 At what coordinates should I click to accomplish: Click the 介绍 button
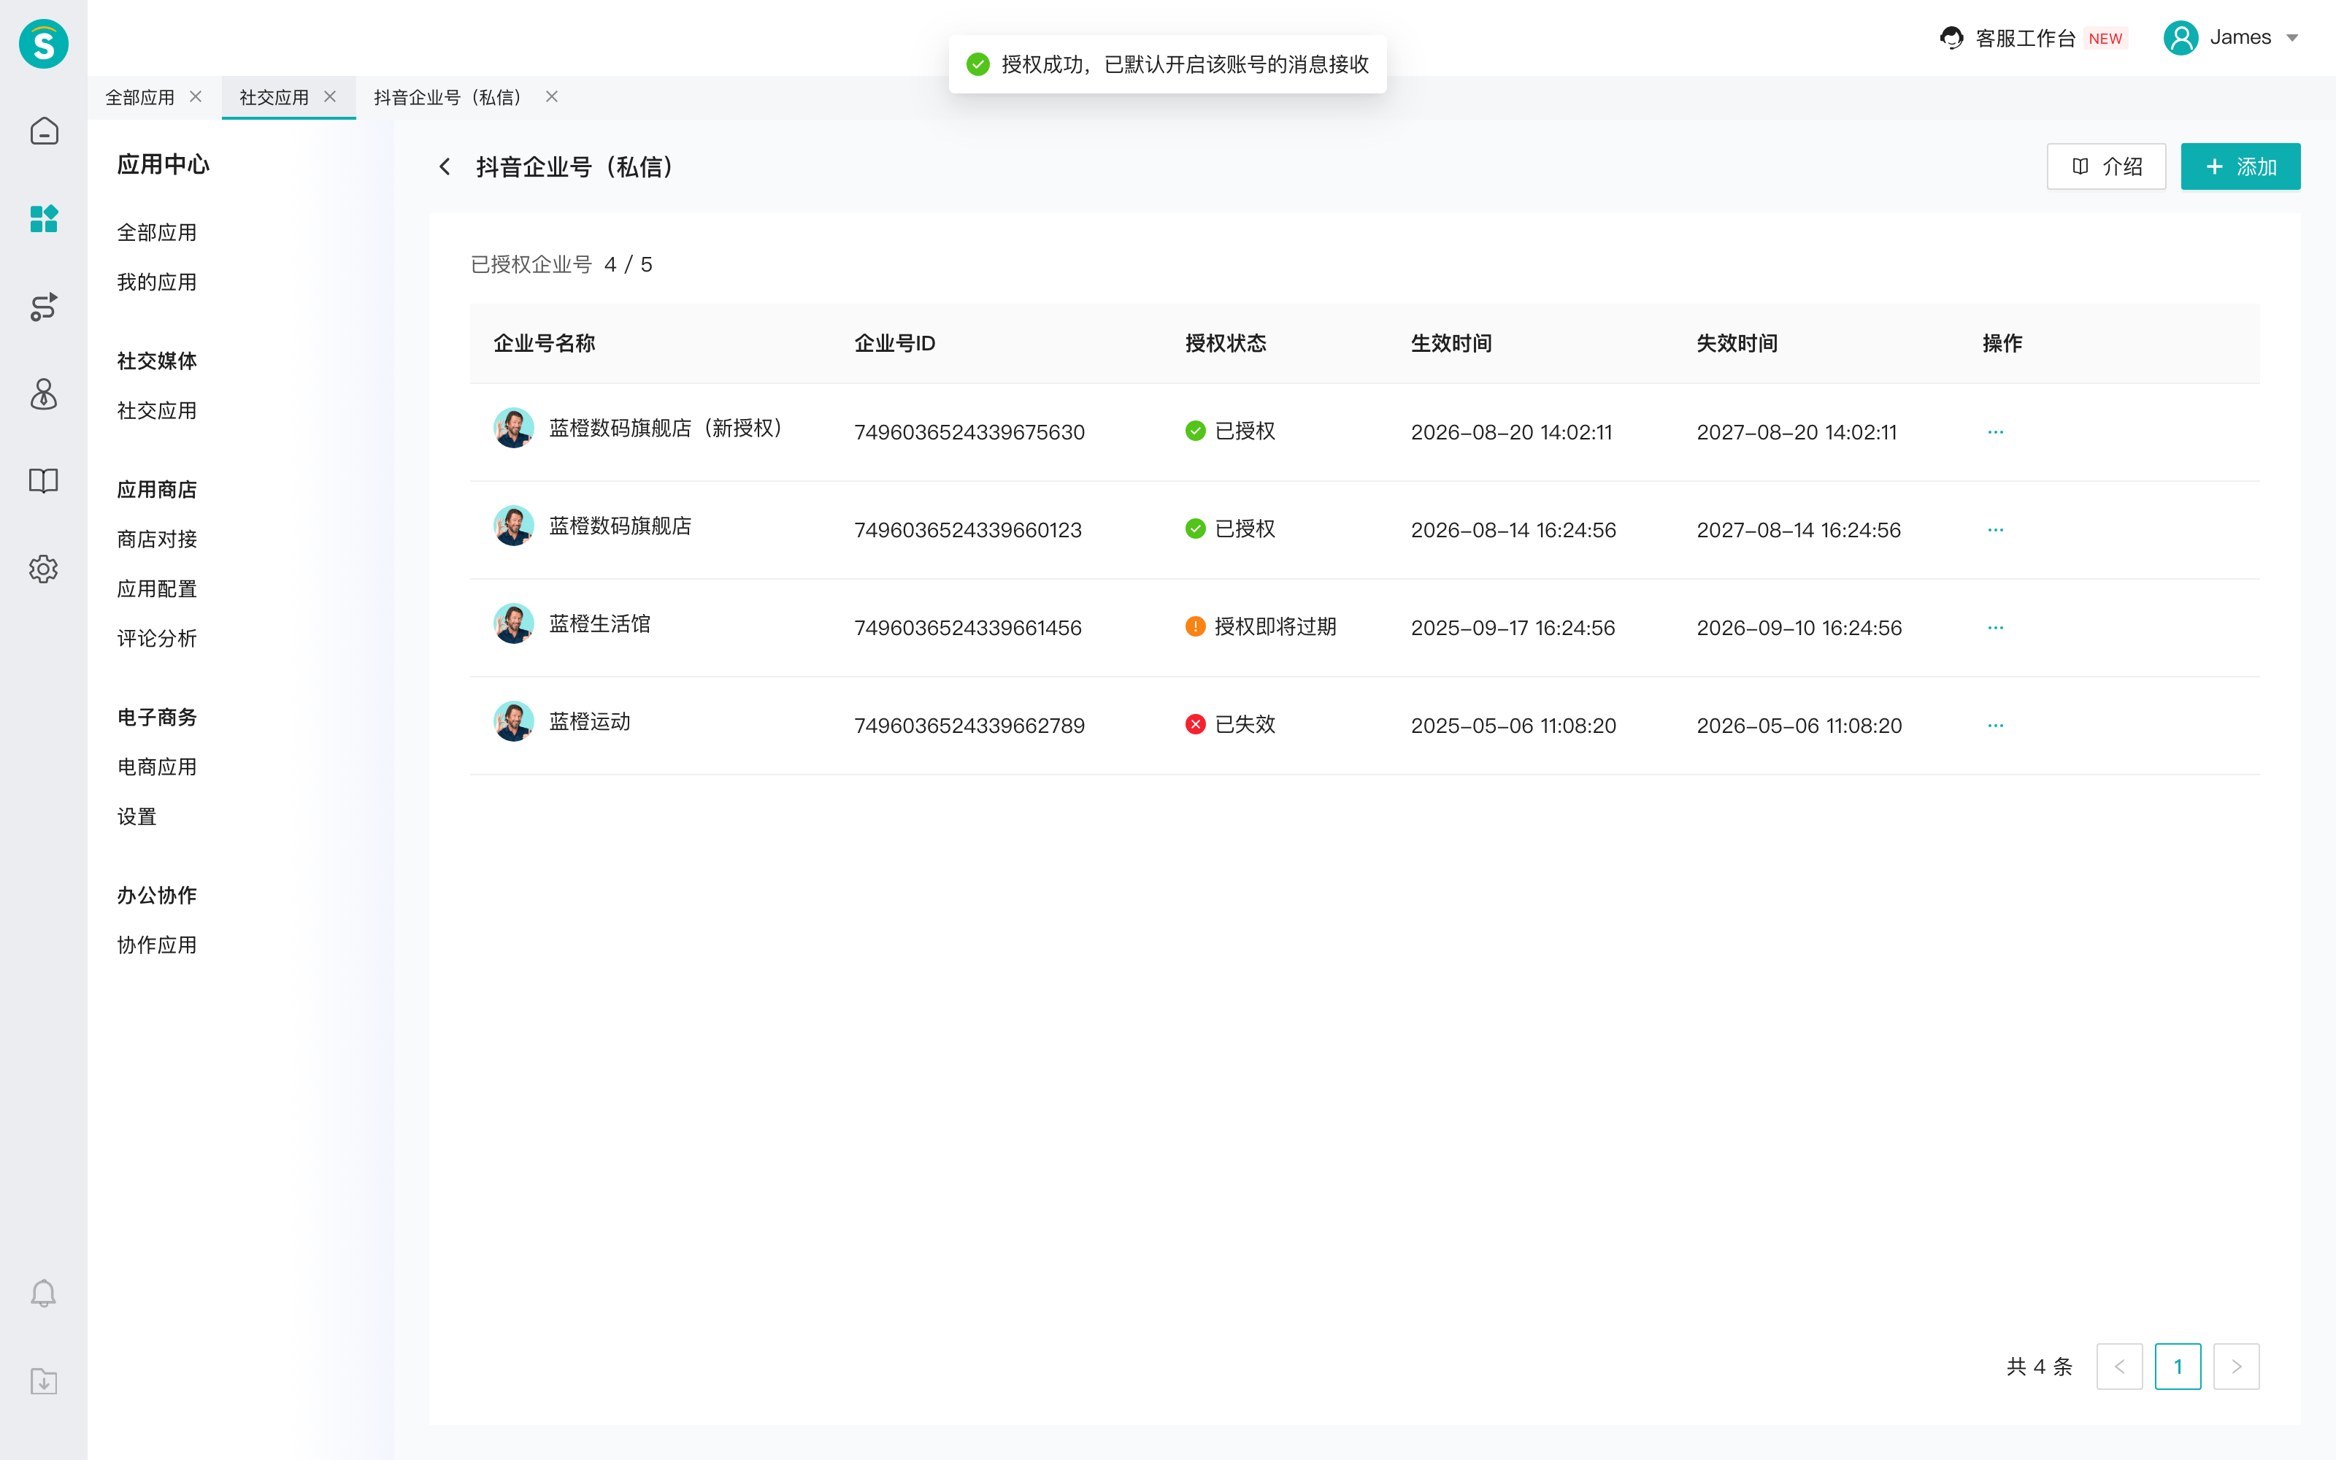2105,167
